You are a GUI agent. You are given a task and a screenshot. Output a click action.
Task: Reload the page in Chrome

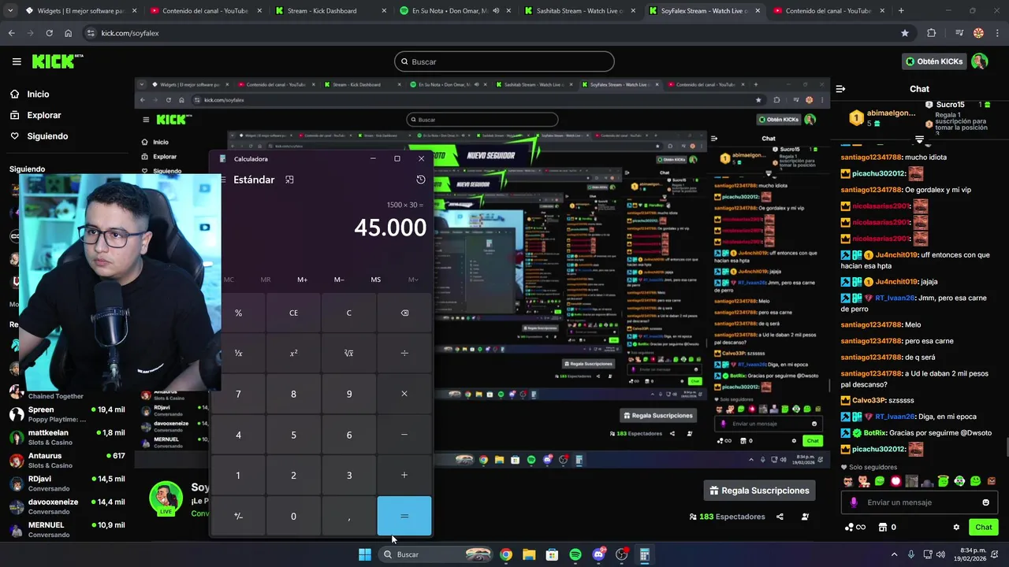[49, 33]
